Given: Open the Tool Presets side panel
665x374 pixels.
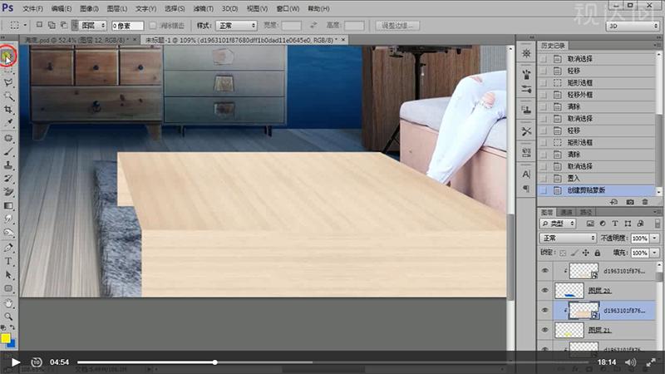Looking at the screenshot, I should (526, 131).
